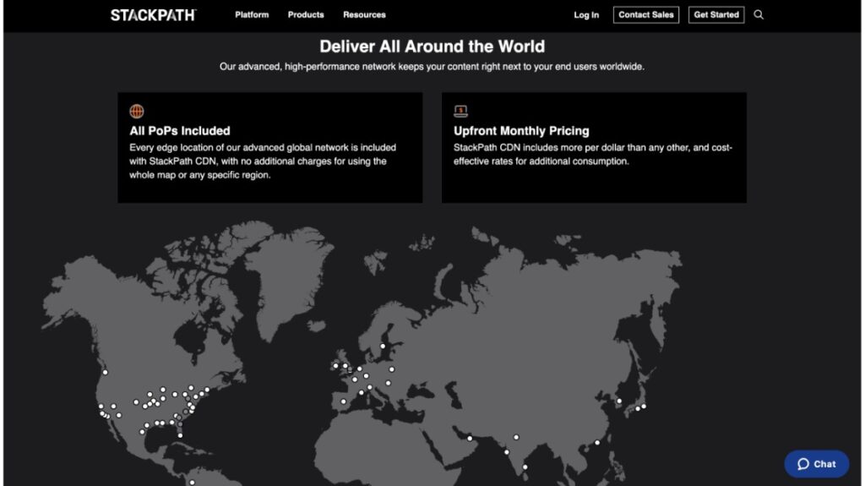Click the Get Started button
The width and height of the screenshot is (865, 486).
pyautogui.click(x=716, y=15)
